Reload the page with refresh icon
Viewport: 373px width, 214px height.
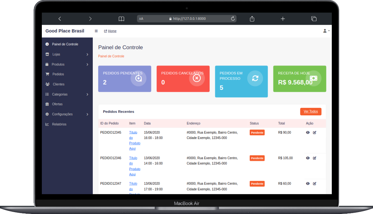coord(233,19)
